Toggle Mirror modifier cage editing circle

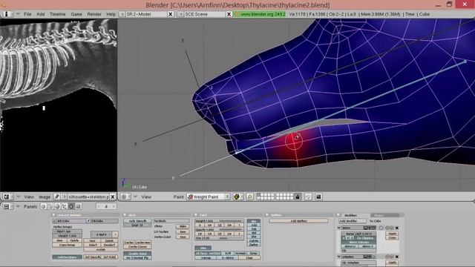coord(381,228)
